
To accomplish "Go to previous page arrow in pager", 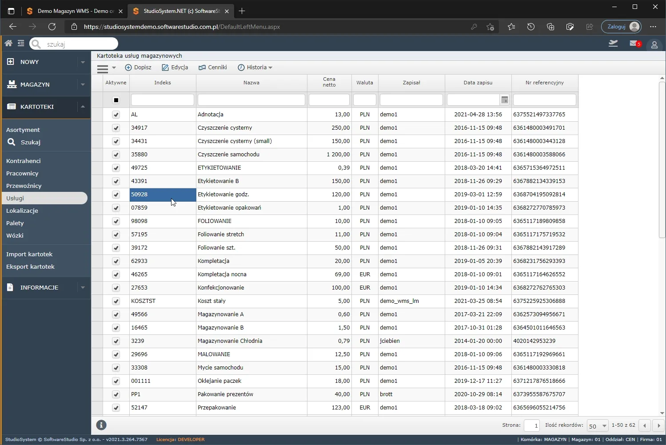I will point(645,425).
